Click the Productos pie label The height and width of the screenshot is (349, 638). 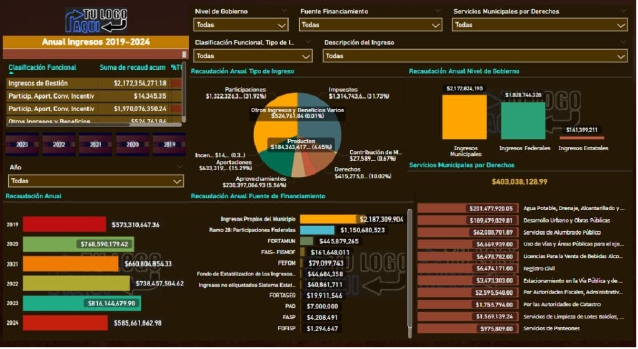point(301,144)
